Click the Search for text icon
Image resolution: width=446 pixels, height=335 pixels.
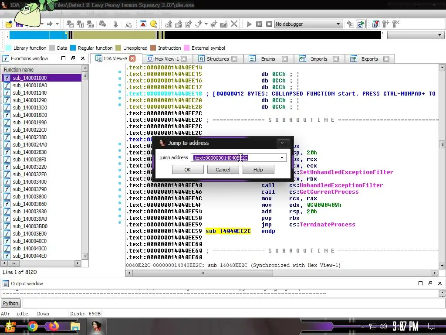[80, 24]
